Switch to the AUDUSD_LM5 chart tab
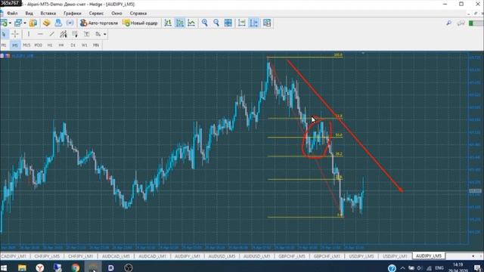The image size is (484, 272). 222,256
